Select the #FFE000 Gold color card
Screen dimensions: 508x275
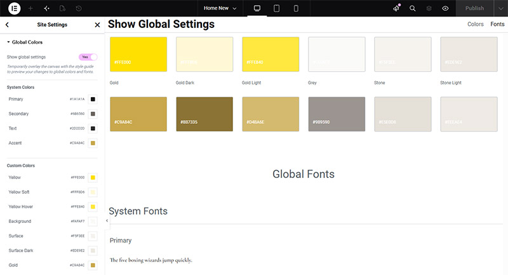click(138, 54)
